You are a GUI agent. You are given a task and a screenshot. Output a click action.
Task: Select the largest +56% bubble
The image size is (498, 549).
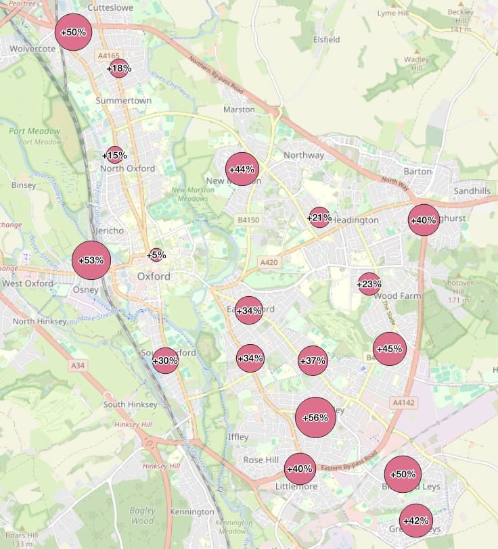click(x=315, y=418)
